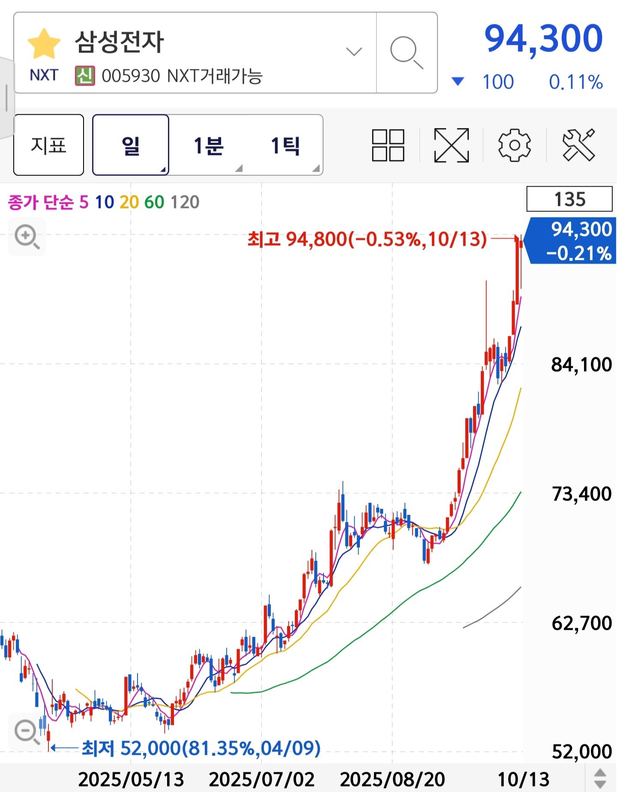The height and width of the screenshot is (792, 617).
Task: Click the 73,400 price axis label
Action: pyautogui.click(x=581, y=494)
